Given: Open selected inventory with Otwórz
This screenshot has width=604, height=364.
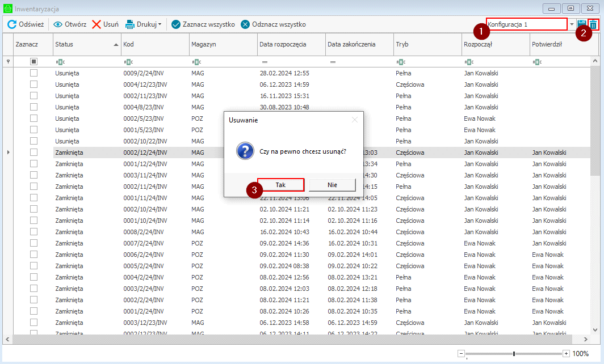Looking at the screenshot, I should coord(70,24).
